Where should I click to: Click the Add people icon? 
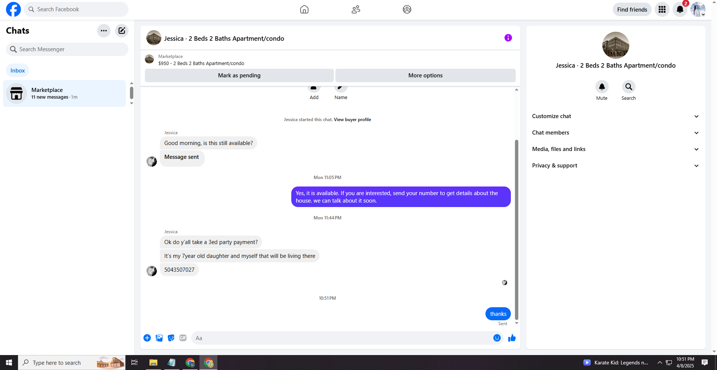point(314,88)
